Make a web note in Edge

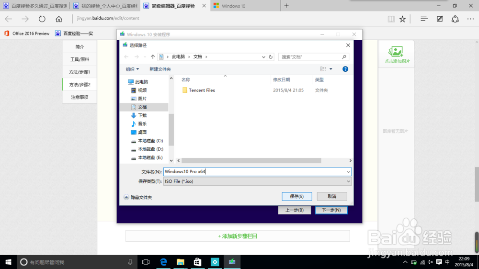coord(440,19)
